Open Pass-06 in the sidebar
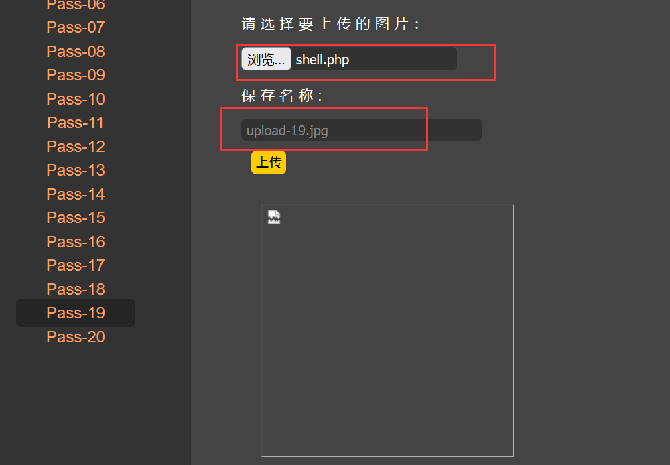The width and height of the screenshot is (670, 465). pos(76,5)
